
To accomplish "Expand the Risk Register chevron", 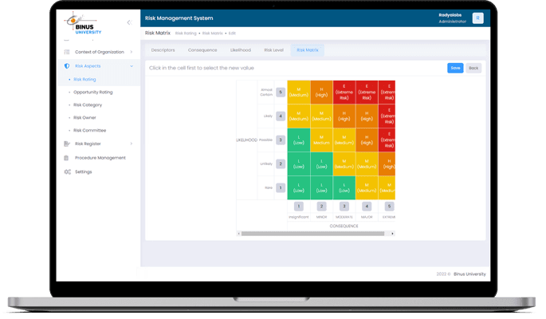I will click(x=132, y=144).
